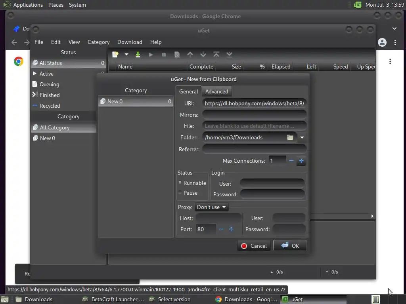Screen dimensions: 406x304
Task: Click the Chrome back arrow button
Action: 14,42
